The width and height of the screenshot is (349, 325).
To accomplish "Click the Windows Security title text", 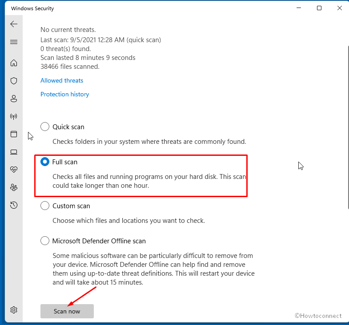I will (32, 8).
